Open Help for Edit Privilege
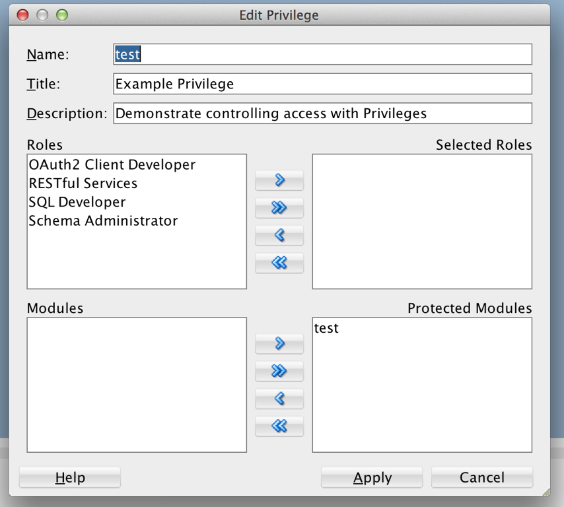The image size is (564, 507). coord(70,477)
